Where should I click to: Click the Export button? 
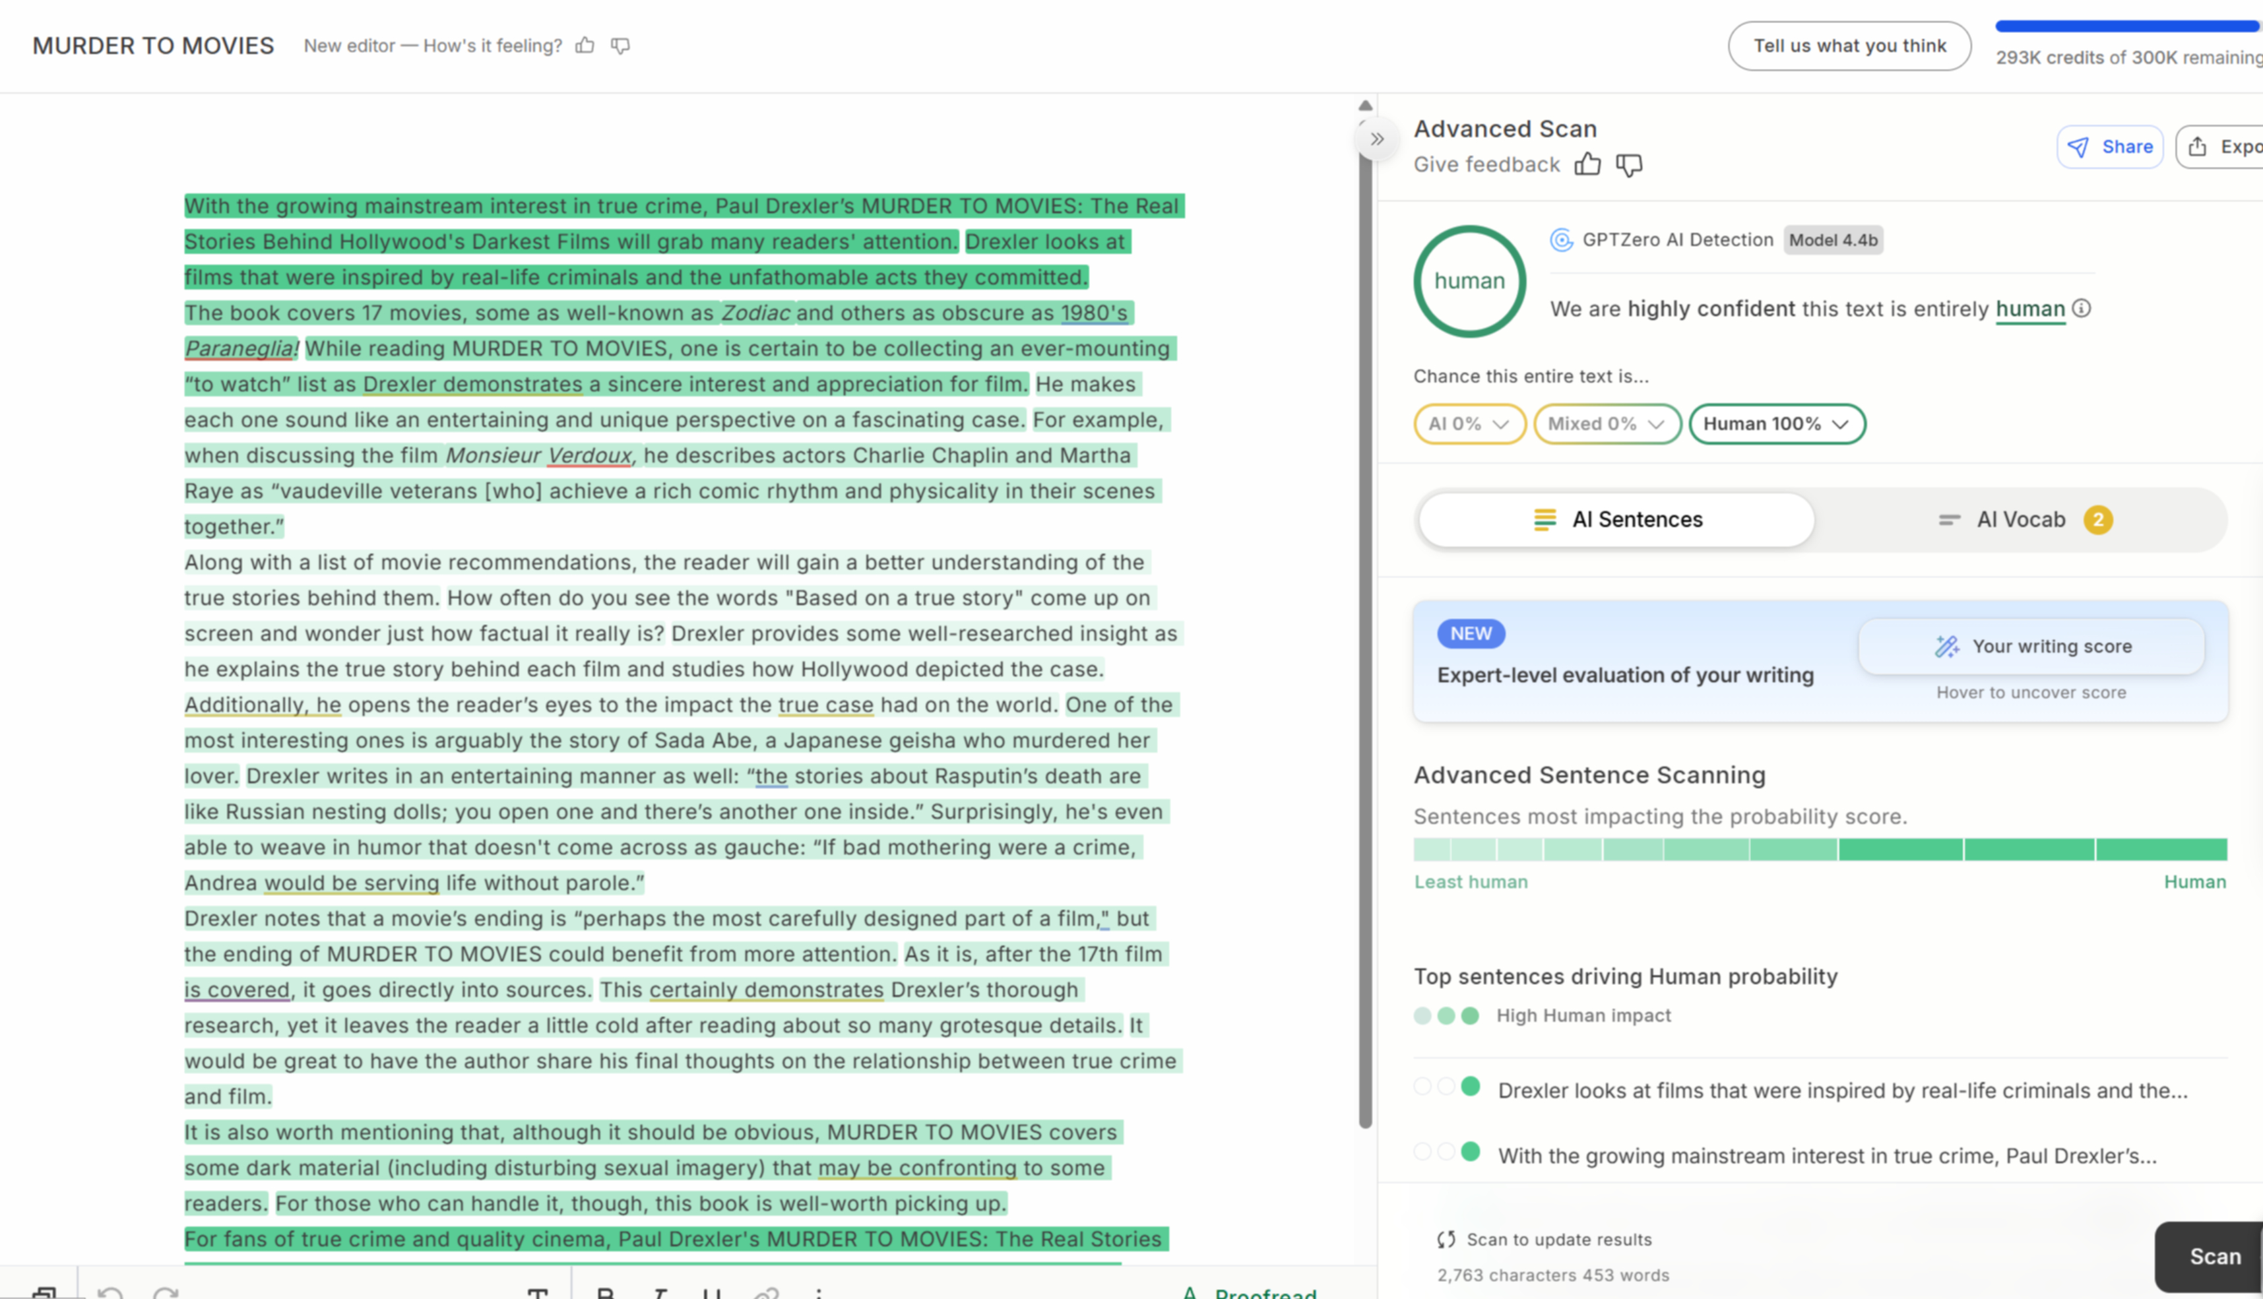point(2221,147)
